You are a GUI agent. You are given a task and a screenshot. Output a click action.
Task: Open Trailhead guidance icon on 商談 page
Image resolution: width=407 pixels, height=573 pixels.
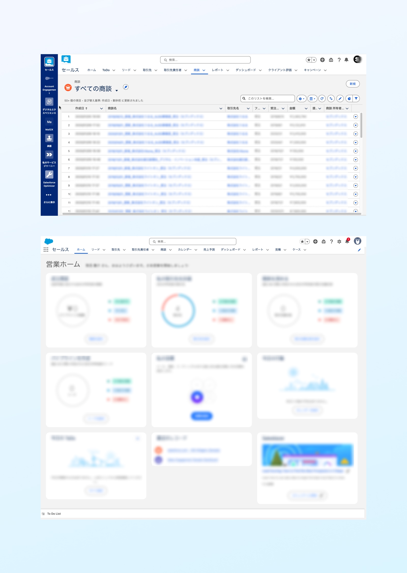(331, 60)
